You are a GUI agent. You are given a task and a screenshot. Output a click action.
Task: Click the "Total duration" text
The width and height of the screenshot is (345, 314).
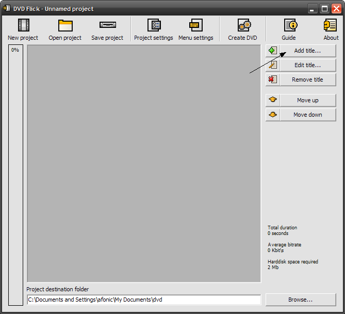tap(282, 227)
